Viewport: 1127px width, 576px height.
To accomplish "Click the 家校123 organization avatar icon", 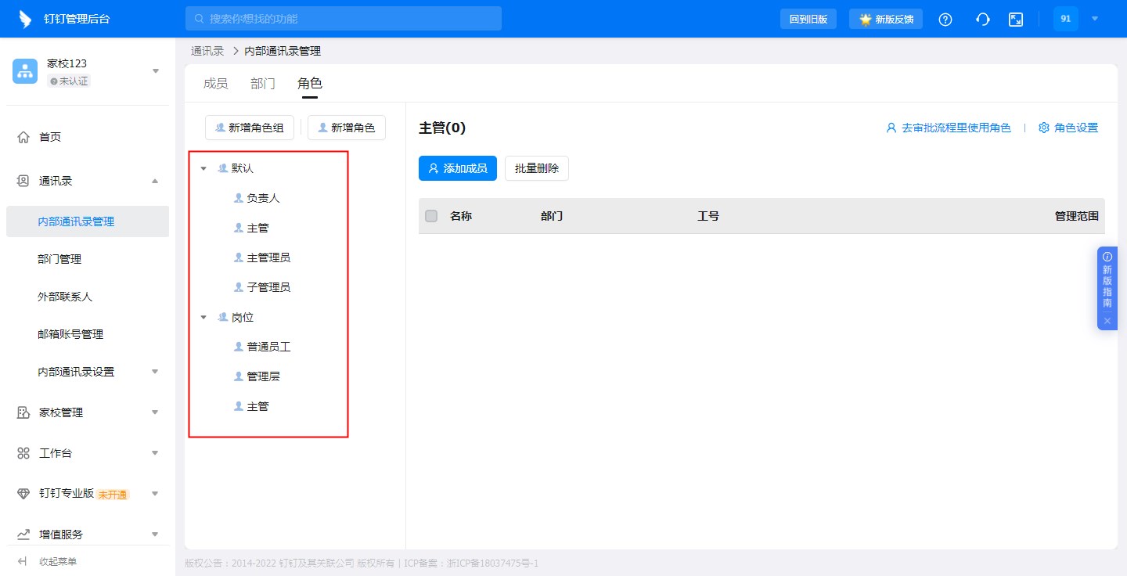I will tap(25, 71).
